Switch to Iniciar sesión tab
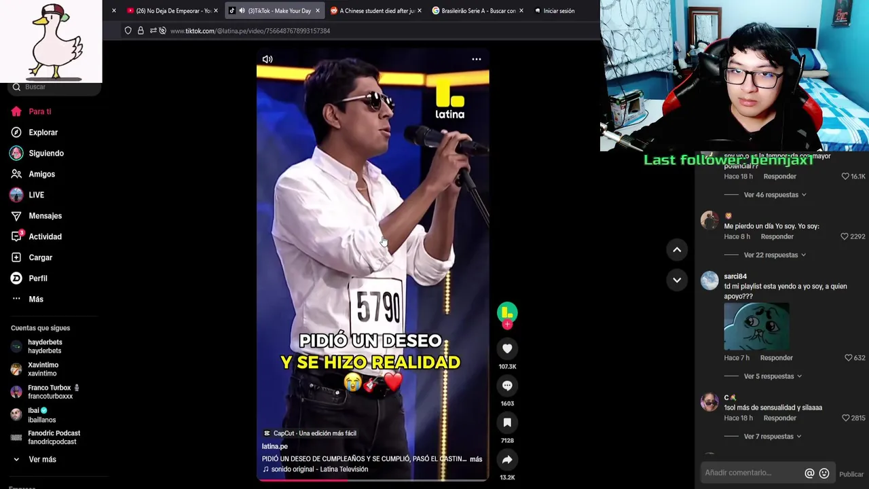The height and width of the screenshot is (489, 869). pyautogui.click(x=559, y=11)
